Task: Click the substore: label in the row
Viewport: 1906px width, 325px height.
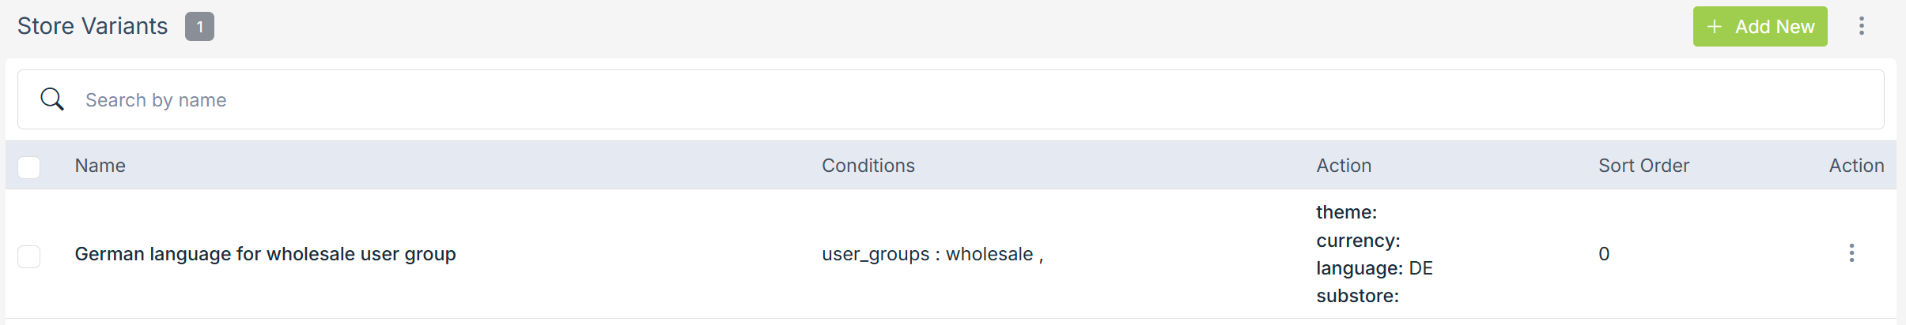Action: tap(1357, 296)
